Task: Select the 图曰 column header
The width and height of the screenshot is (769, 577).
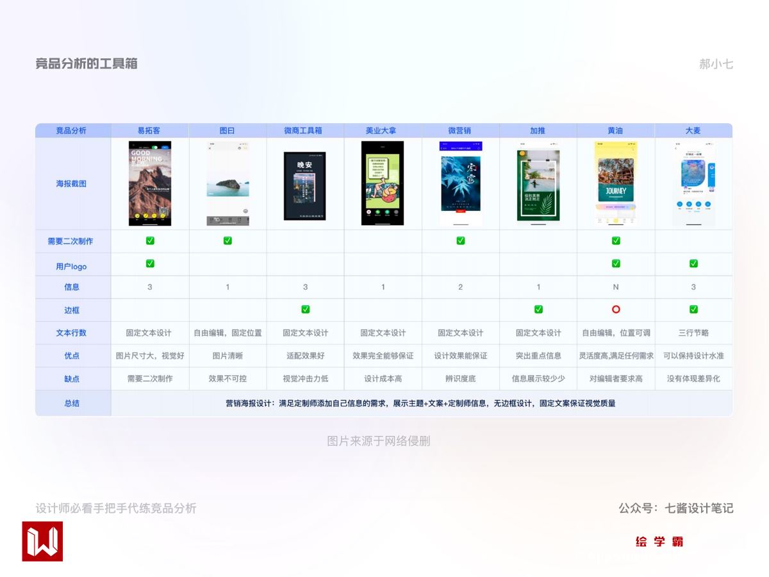Action: tap(227, 130)
